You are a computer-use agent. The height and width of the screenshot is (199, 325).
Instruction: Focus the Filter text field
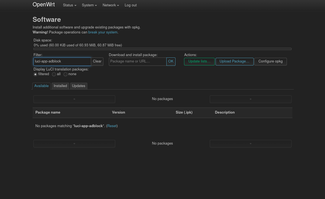[x=62, y=62]
